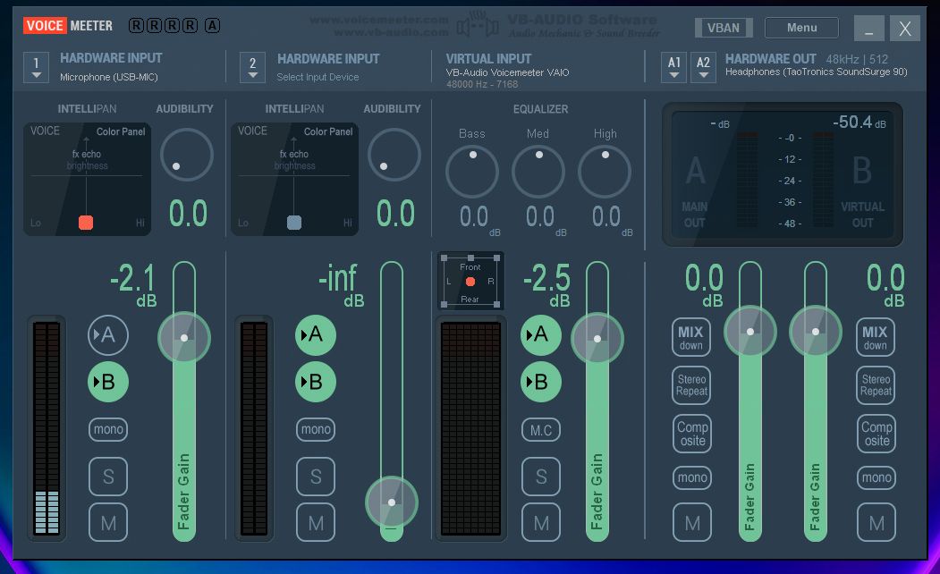Click the red pan dot in the Front/Rear panel
This screenshot has width=940, height=574.
click(x=470, y=280)
